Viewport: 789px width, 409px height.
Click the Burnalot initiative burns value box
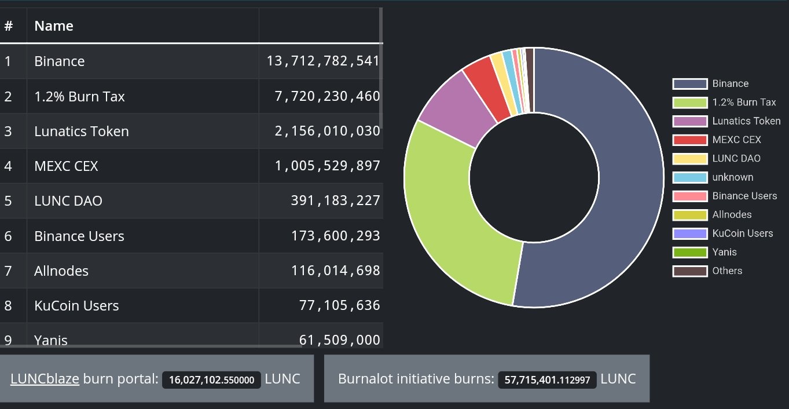pos(546,380)
